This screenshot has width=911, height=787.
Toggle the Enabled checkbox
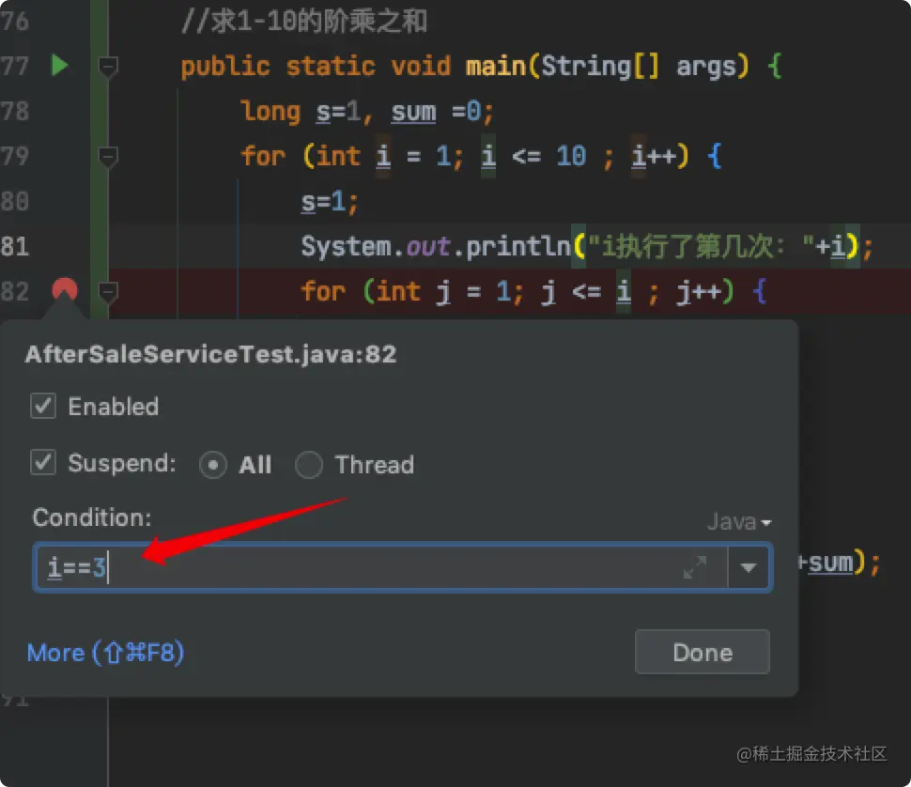(43, 406)
